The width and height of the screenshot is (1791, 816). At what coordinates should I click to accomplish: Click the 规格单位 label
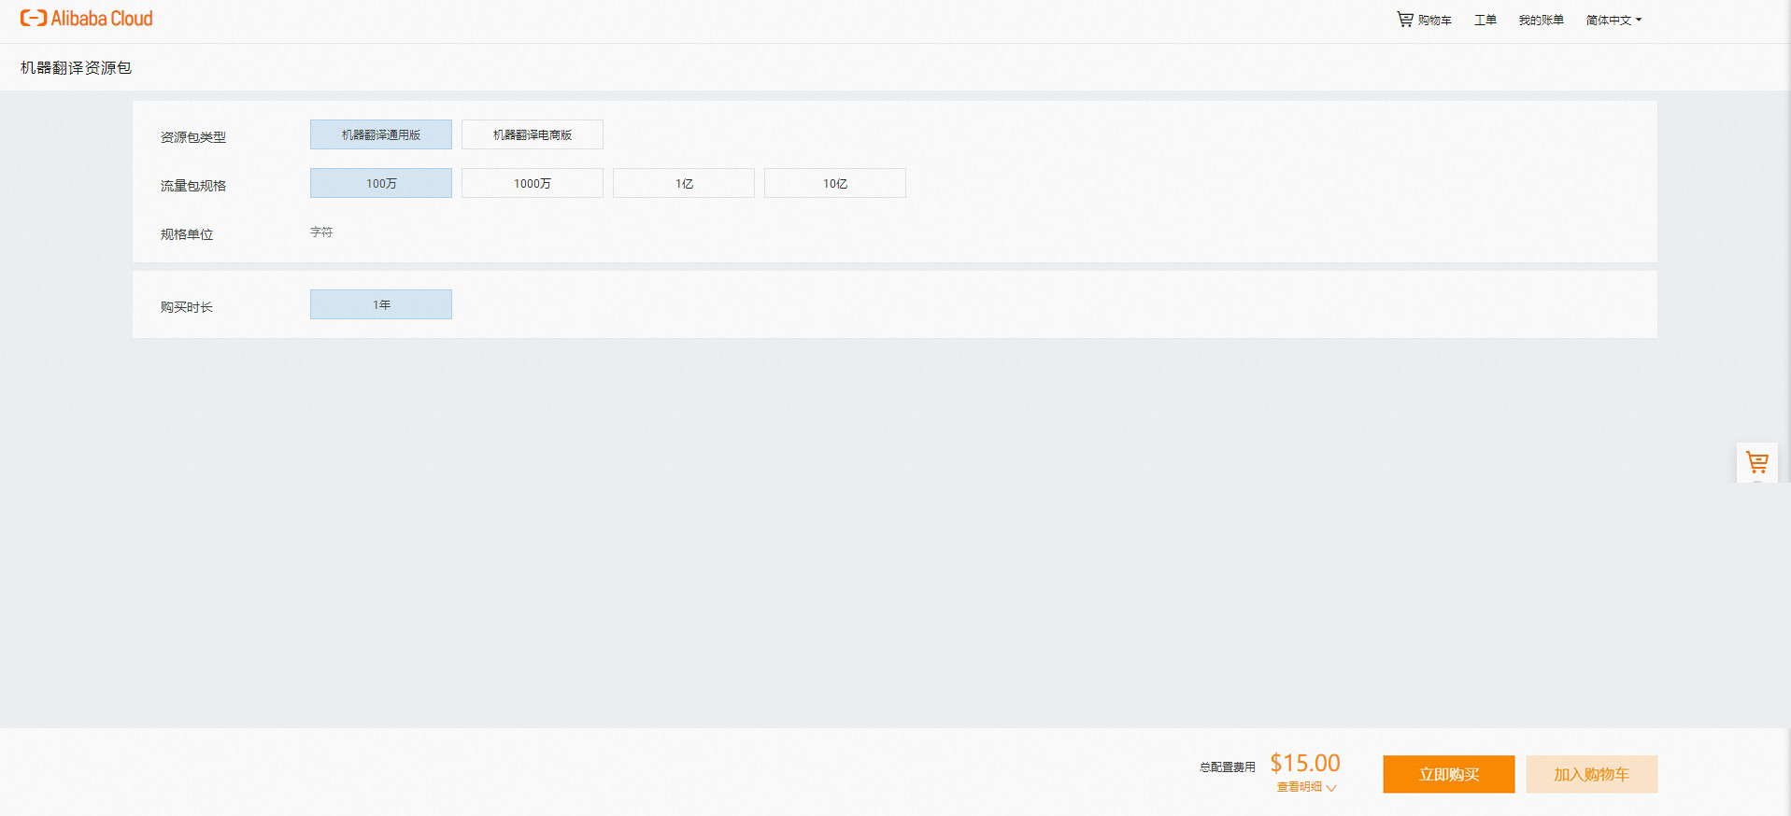click(x=187, y=234)
